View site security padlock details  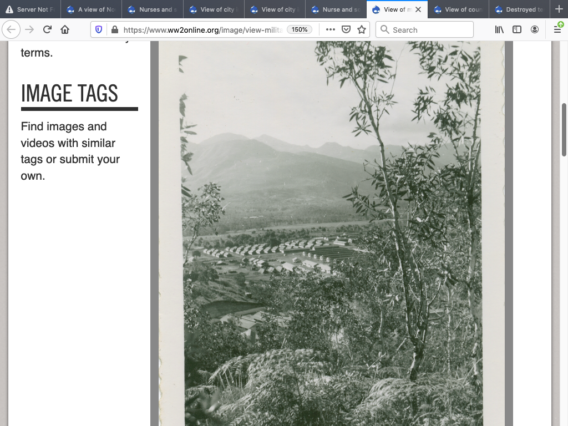pos(114,29)
